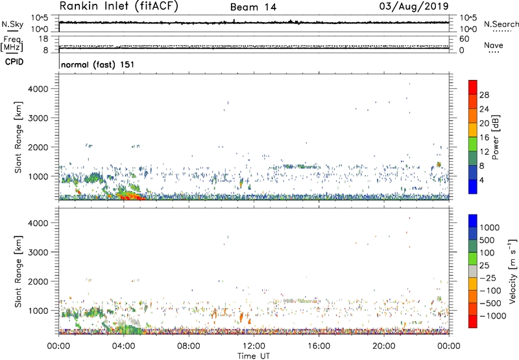Click the 'Time UT' axis title
The height and width of the screenshot is (360, 519).
(254, 355)
